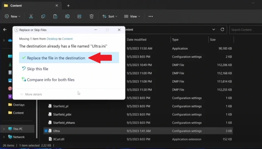Expand More details in the dialog

(x=31, y=94)
